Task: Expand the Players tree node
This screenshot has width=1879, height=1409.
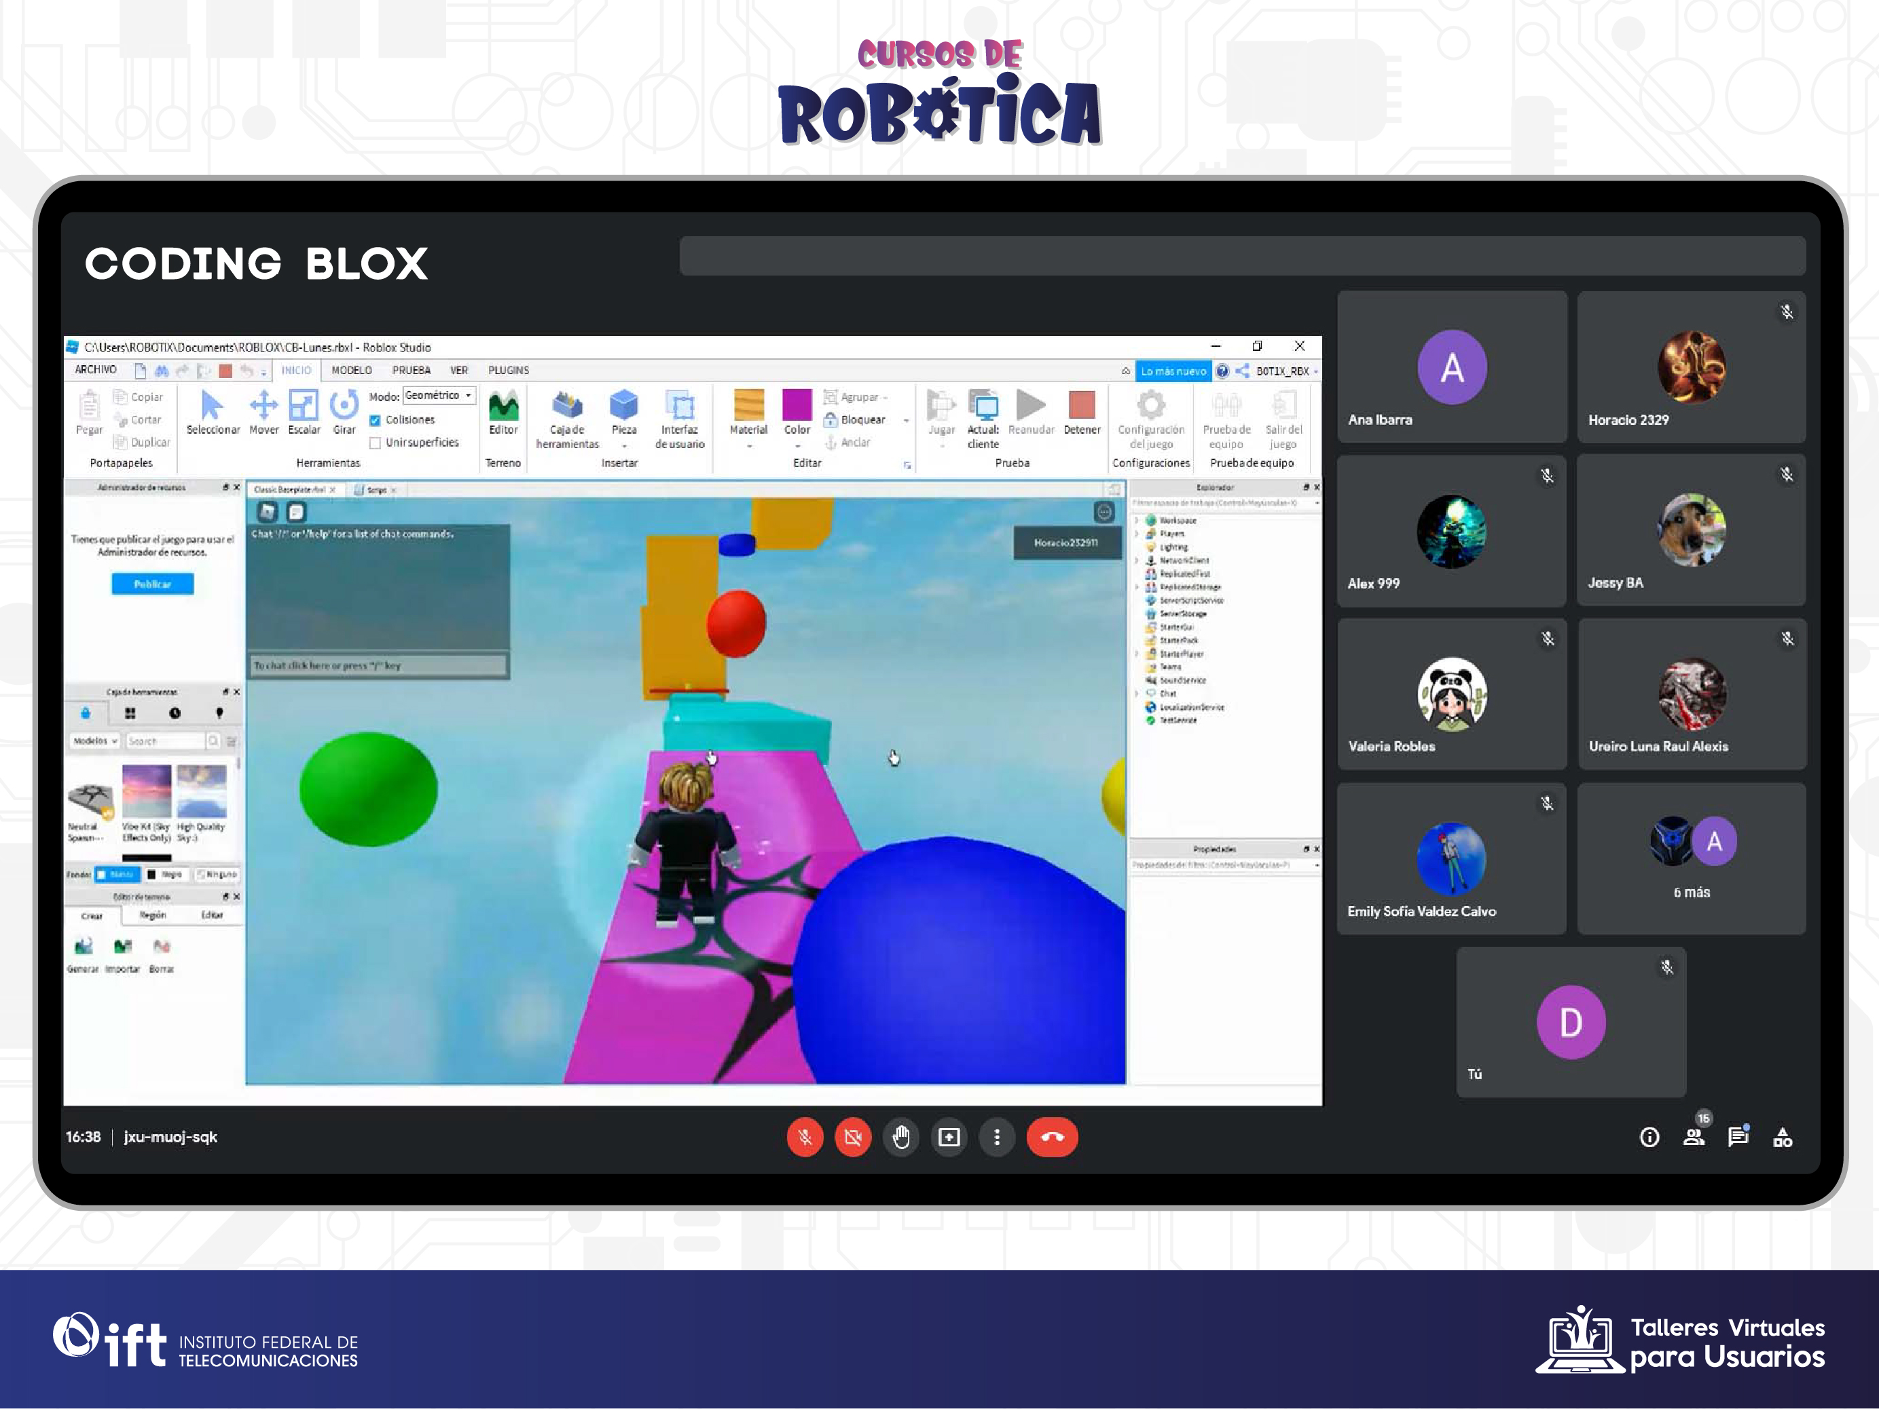Action: pyautogui.click(x=1137, y=534)
